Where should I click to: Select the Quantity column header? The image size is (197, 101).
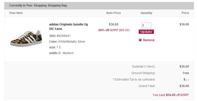coord(146,13)
